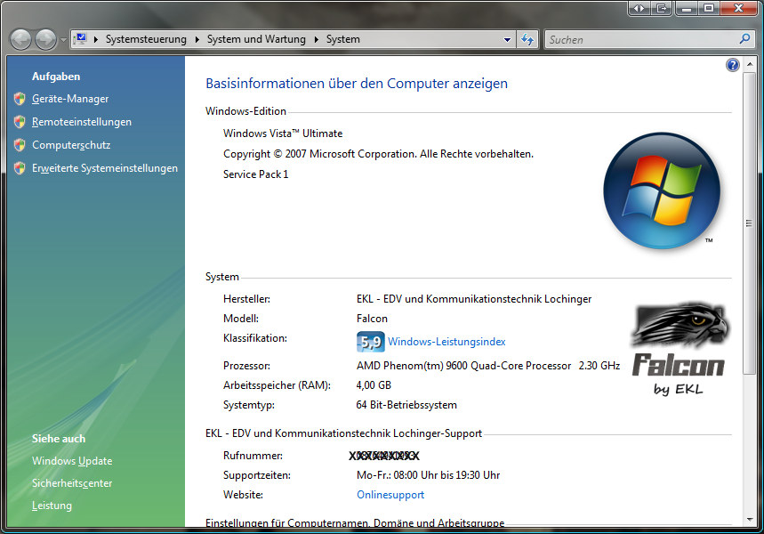Image resolution: width=764 pixels, height=534 pixels.
Task: Click the 'AMD Phenom(tm) 9600 Quad-Core Processor' value
Action: tap(464, 366)
